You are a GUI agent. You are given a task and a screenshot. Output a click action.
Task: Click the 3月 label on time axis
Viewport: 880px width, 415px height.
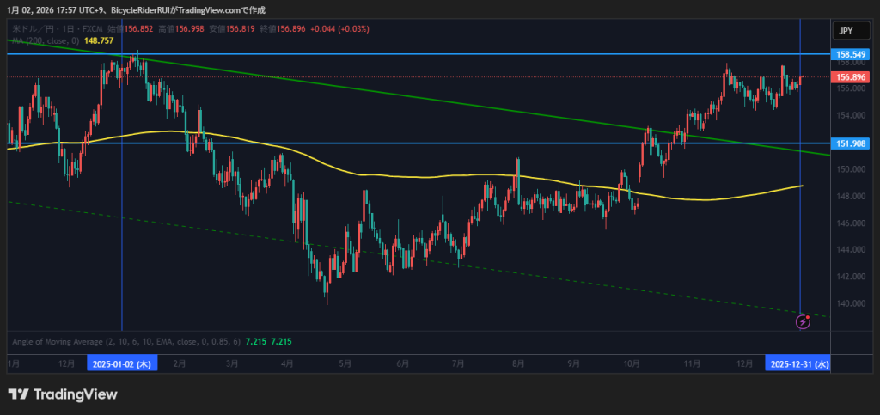[232, 364]
